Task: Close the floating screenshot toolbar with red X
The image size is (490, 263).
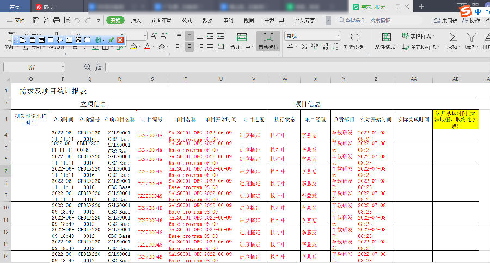Action: (120, 40)
